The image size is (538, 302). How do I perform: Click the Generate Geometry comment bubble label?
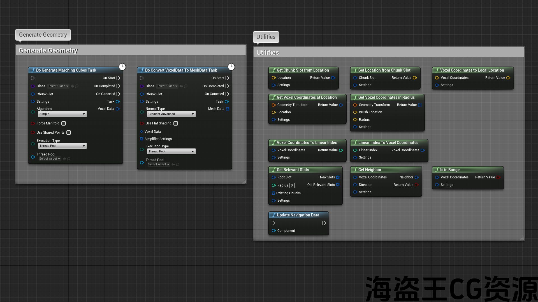[x=43, y=35]
